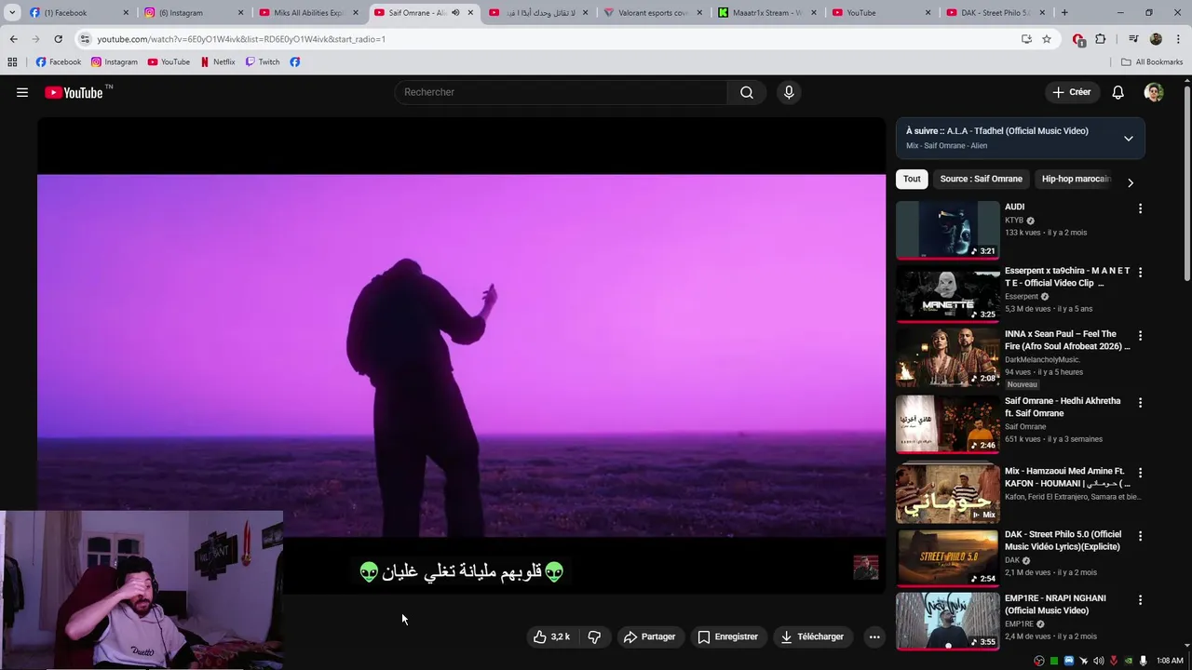The width and height of the screenshot is (1192, 670).
Task: Open the Chrome three-dot menu
Action: click(1179, 39)
